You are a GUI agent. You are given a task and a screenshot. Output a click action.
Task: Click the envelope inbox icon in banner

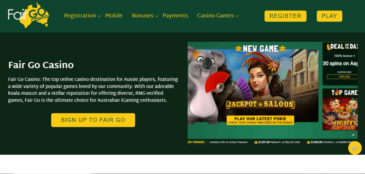coord(268,123)
